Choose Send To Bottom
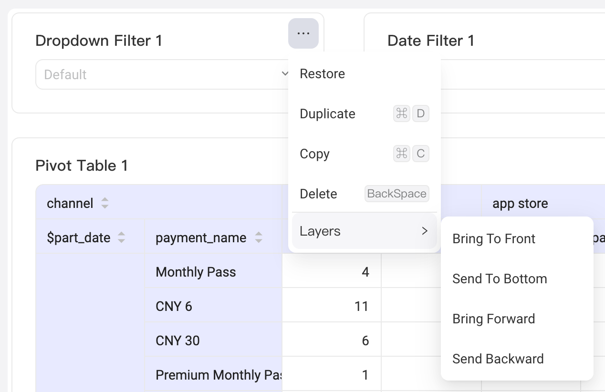Image resolution: width=605 pixels, height=392 pixels. tap(517, 279)
